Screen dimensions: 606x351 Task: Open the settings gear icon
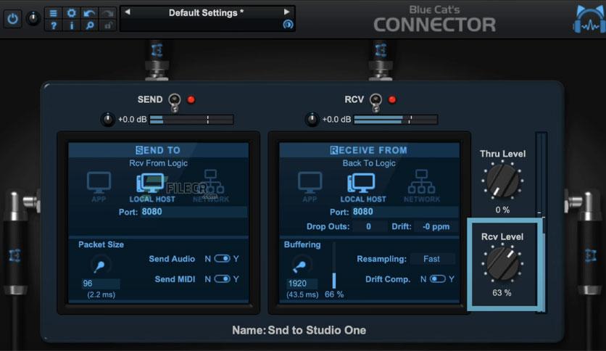[x=72, y=13]
